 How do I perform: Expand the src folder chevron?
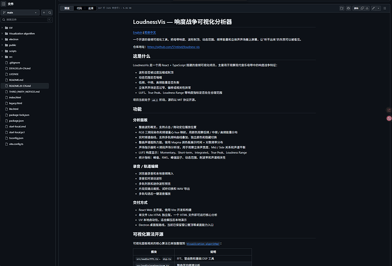tap(2, 57)
